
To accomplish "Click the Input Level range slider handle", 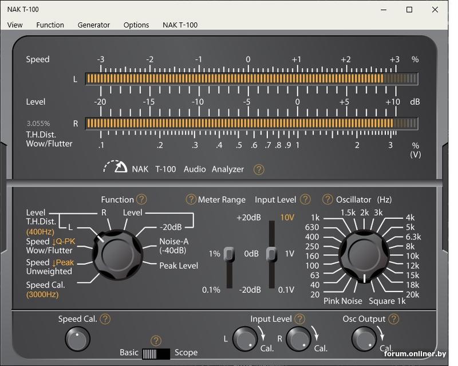I will coord(272,254).
